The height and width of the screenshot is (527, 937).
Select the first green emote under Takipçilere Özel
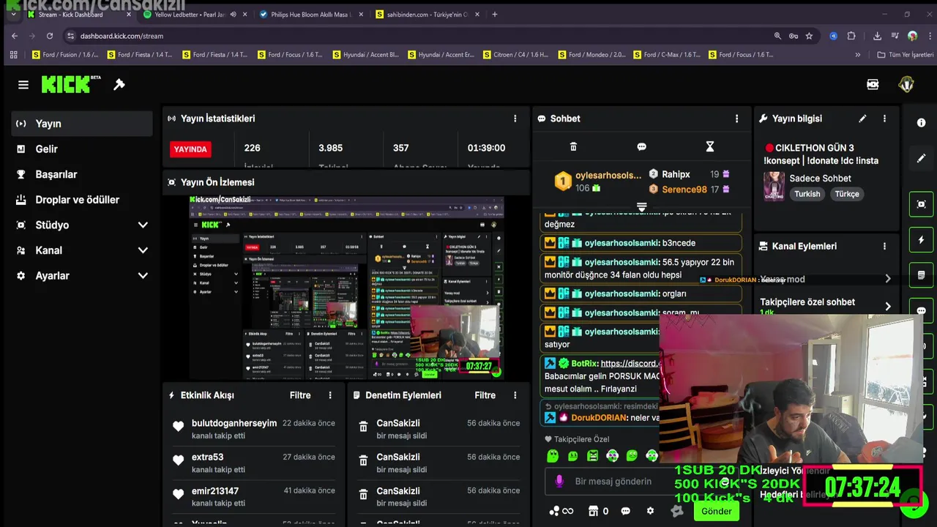coord(553,456)
